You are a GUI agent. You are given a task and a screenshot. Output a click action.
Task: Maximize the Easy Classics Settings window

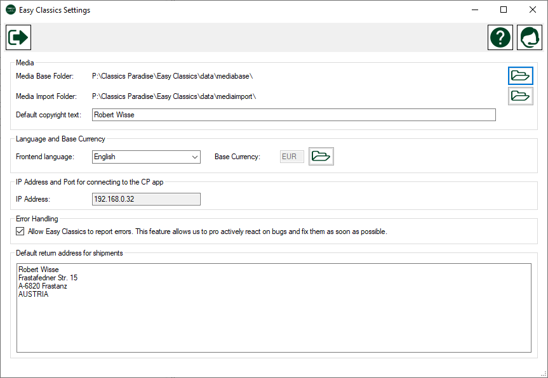pyautogui.click(x=504, y=10)
